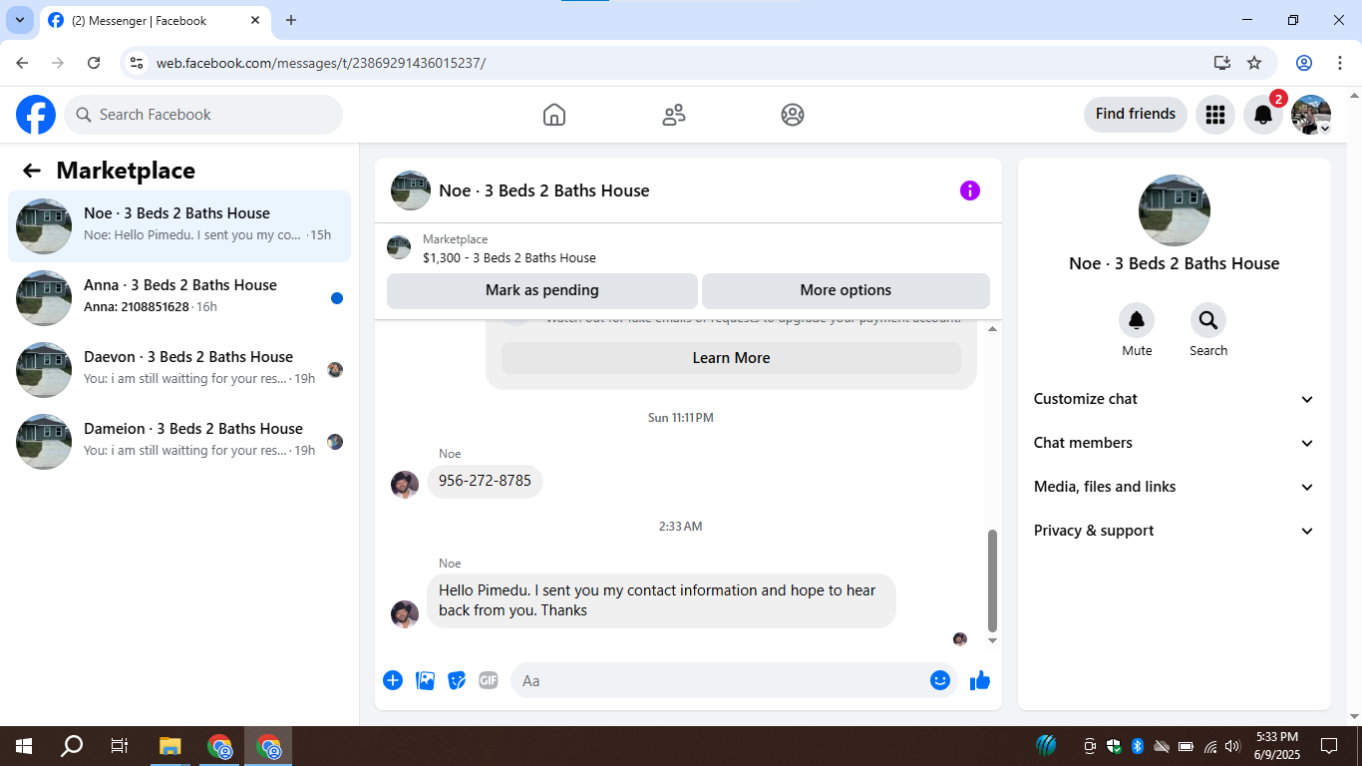Open conversation information purple icon

(970, 191)
